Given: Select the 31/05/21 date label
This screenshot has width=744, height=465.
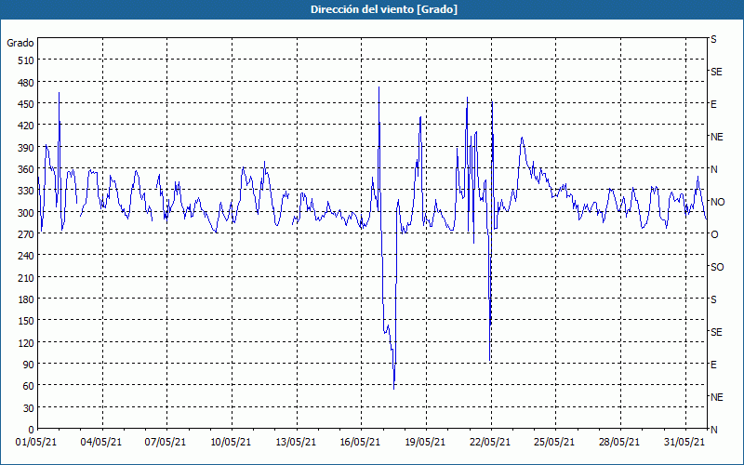Looking at the screenshot, I should pyautogui.click(x=684, y=443).
